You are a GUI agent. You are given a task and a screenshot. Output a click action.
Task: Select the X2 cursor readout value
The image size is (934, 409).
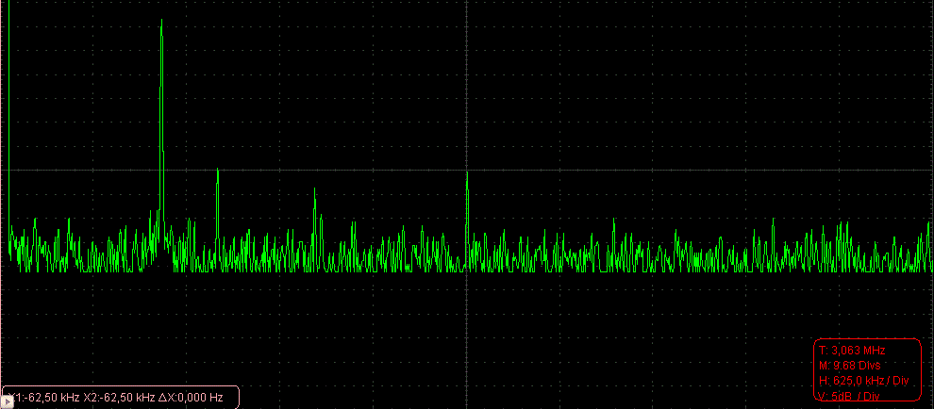coord(119,398)
